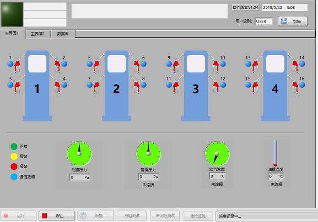Select fuel dispenser number 3
Screen dimensions: 318x222
pyautogui.click(x=196, y=86)
